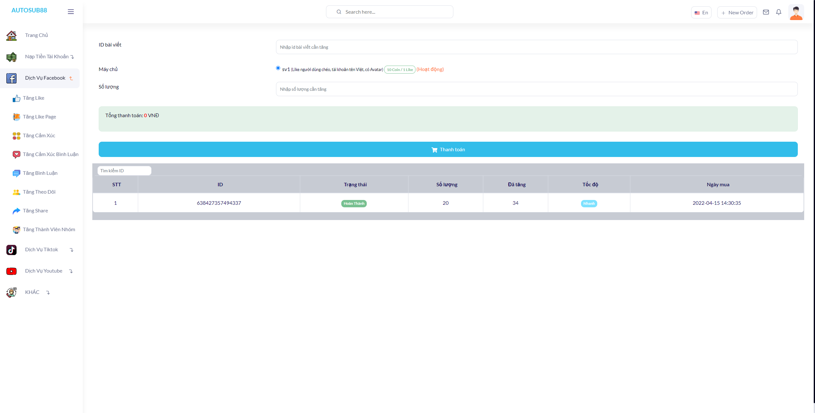Image resolution: width=815 pixels, height=413 pixels.
Task: Click the Trang Chủ house icon
Action: pyautogui.click(x=11, y=36)
